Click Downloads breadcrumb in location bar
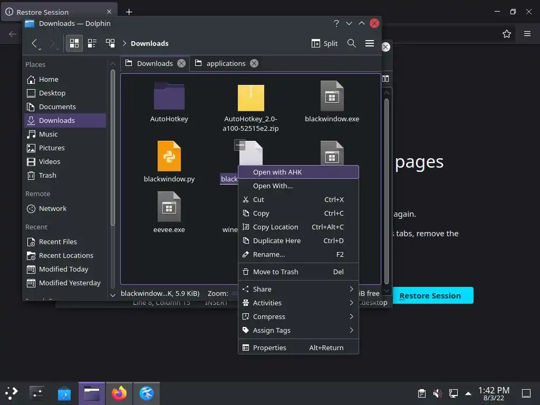 [x=149, y=43]
